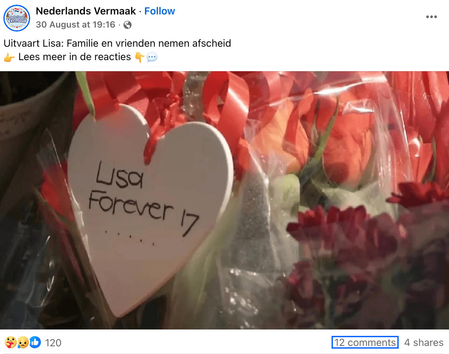Click the blue like reaction icon

(x=35, y=342)
